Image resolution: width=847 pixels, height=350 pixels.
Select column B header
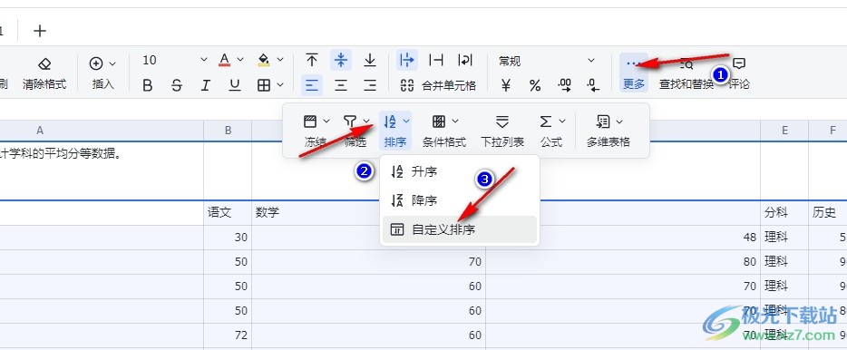click(228, 131)
